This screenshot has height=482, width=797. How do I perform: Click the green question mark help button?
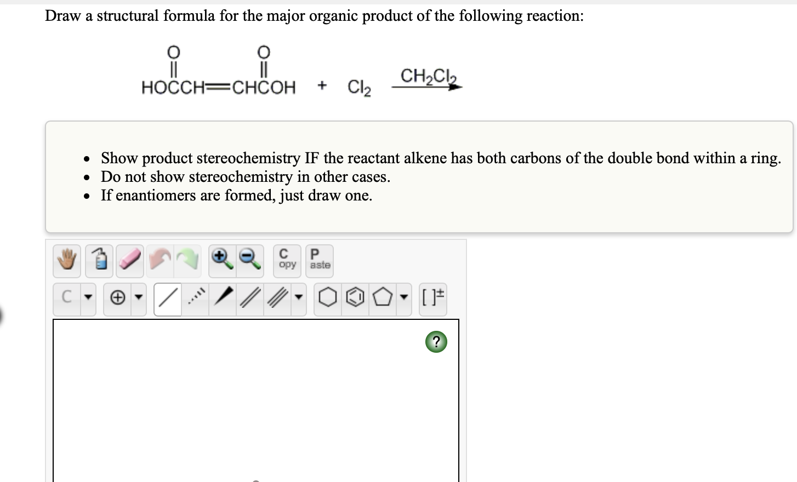coord(436,342)
